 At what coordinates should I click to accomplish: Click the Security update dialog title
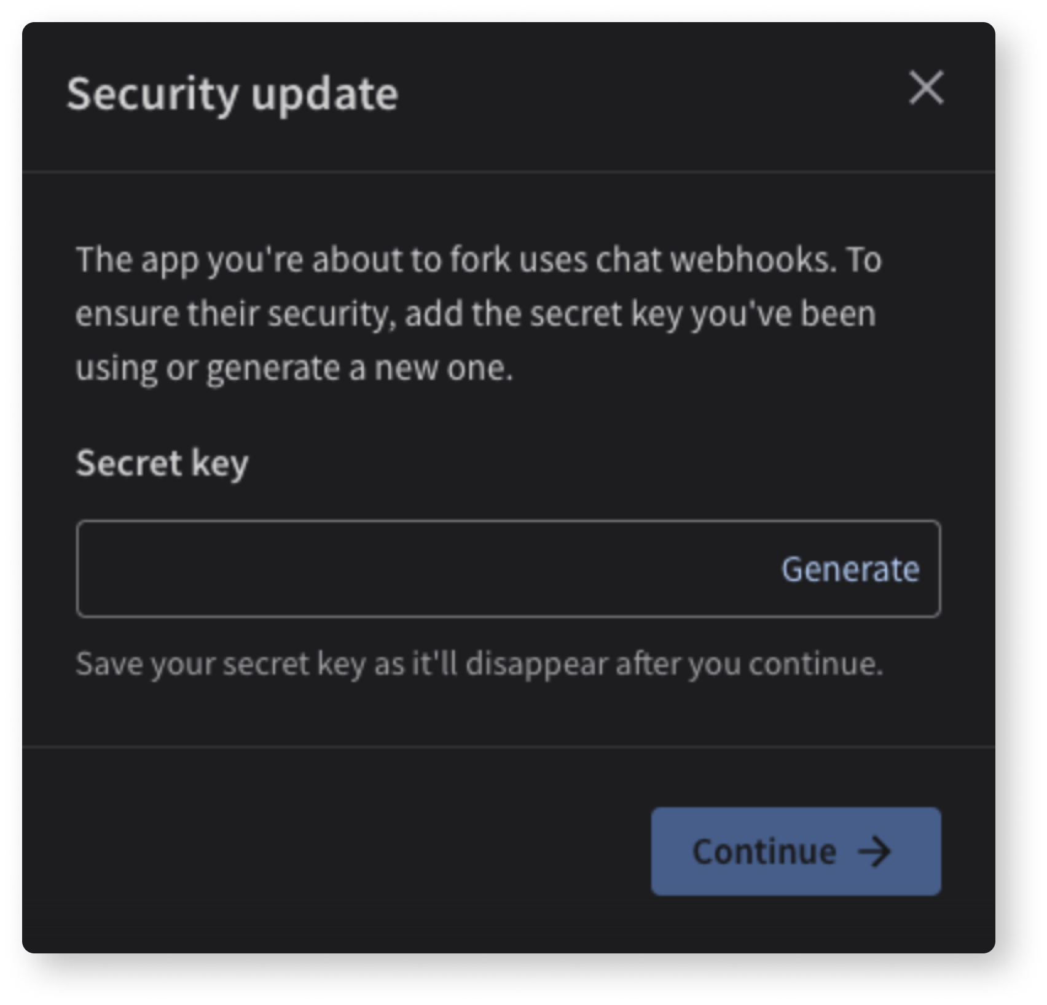tap(235, 93)
